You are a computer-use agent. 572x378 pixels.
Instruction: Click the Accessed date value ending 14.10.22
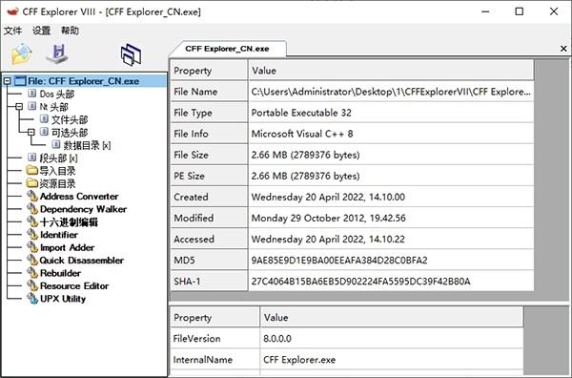click(x=328, y=240)
